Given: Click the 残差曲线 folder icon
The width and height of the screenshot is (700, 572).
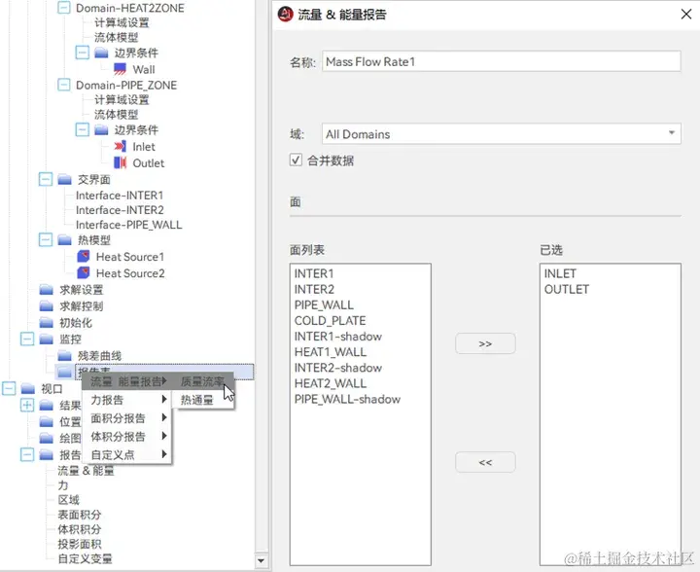Looking at the screenshot, I should pyautogui.click(x=65, y=356).
